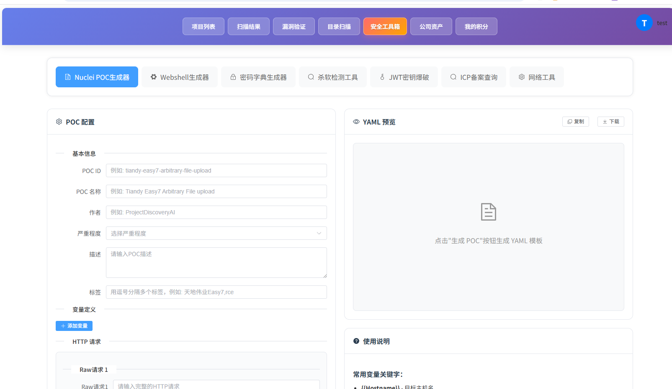672x389 pixels.
Task: Click the chevron arrow in 选择严重程度 field
Action: (x=319, y=233)
